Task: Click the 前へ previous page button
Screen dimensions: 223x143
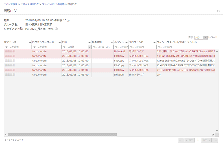Action: pyautogui.click(x=189, y=140)
